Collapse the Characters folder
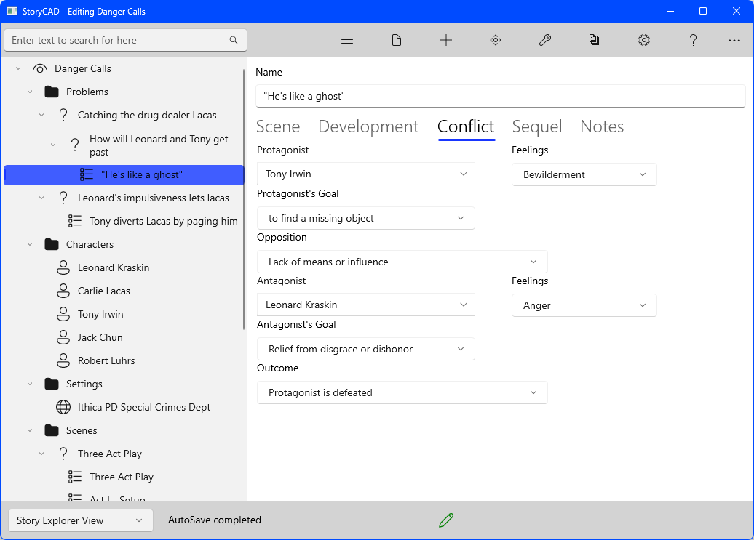This screenshot has width=754, height=540. (x=30, y=244)
